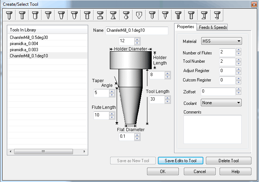Viewport: 259px width, 182px height.
Task: Select the thread mill tool icon
Action: point(87,15)
